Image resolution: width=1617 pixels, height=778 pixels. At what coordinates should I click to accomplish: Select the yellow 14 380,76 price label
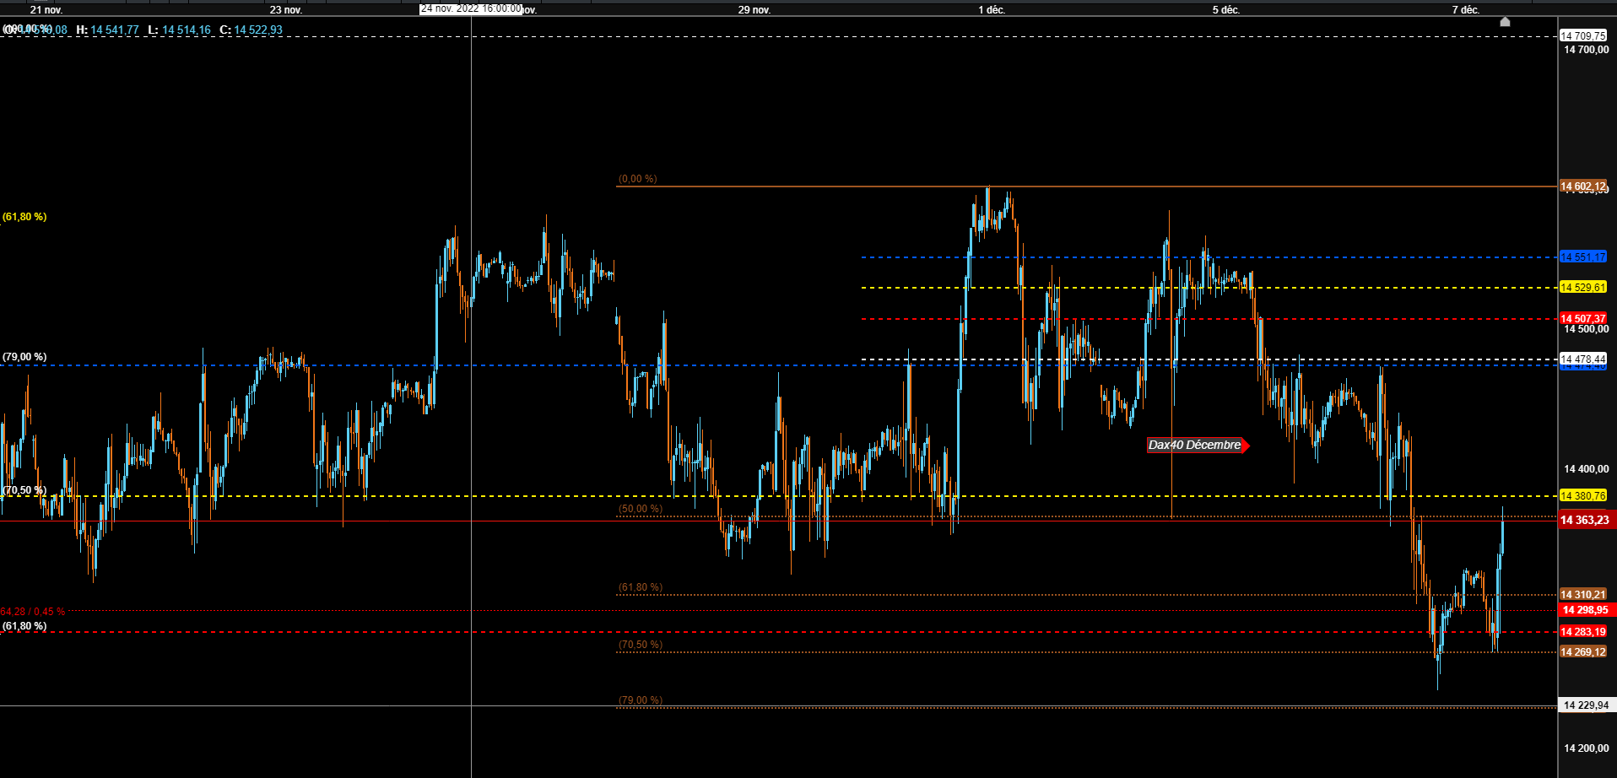pos(1583,496)
